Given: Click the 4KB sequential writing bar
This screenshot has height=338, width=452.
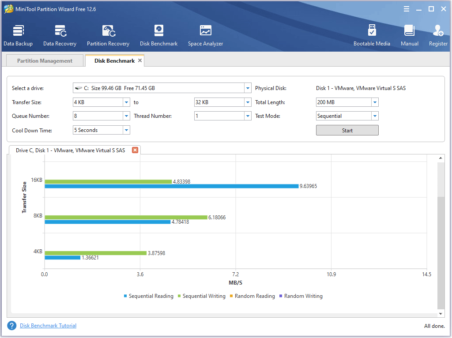Looking at the screenshot, I should click(x=96, y=253).
